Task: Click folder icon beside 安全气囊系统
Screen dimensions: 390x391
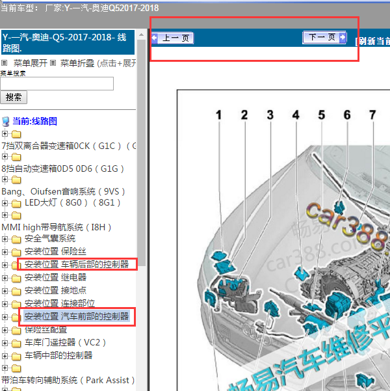Action: click(16, 239)
